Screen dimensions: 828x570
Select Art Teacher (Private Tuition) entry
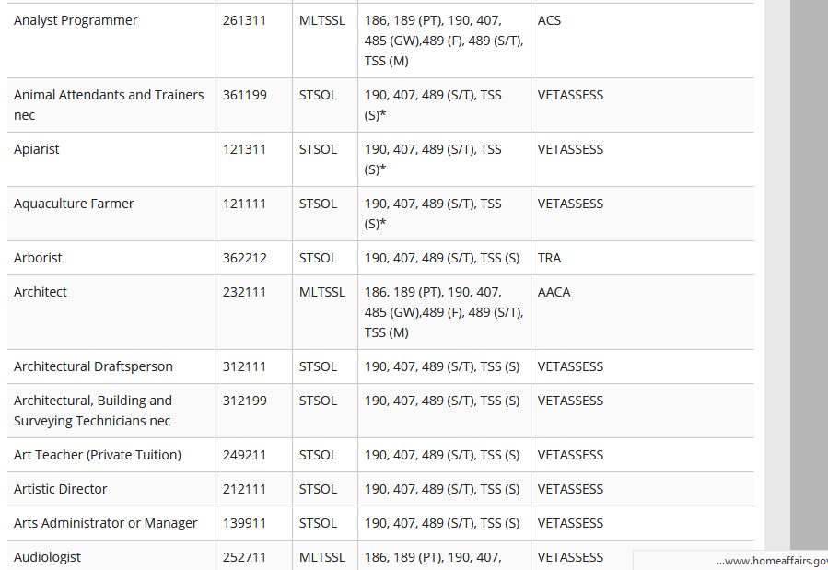(x=97, y=455)
